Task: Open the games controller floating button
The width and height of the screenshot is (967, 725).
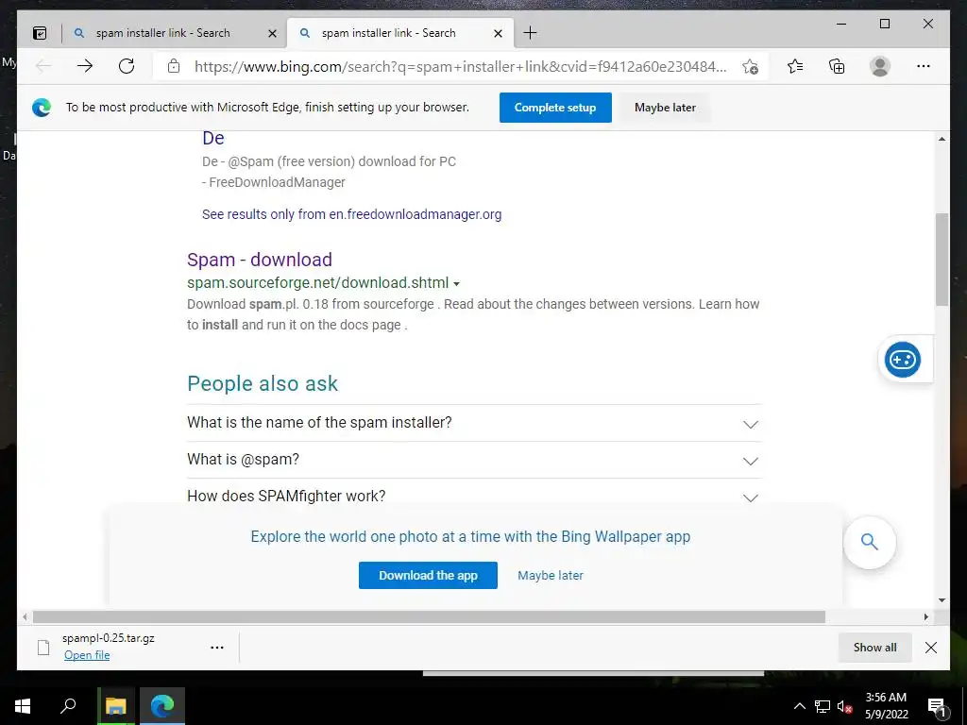Action: pyautogui.click(x=902, y=360)
